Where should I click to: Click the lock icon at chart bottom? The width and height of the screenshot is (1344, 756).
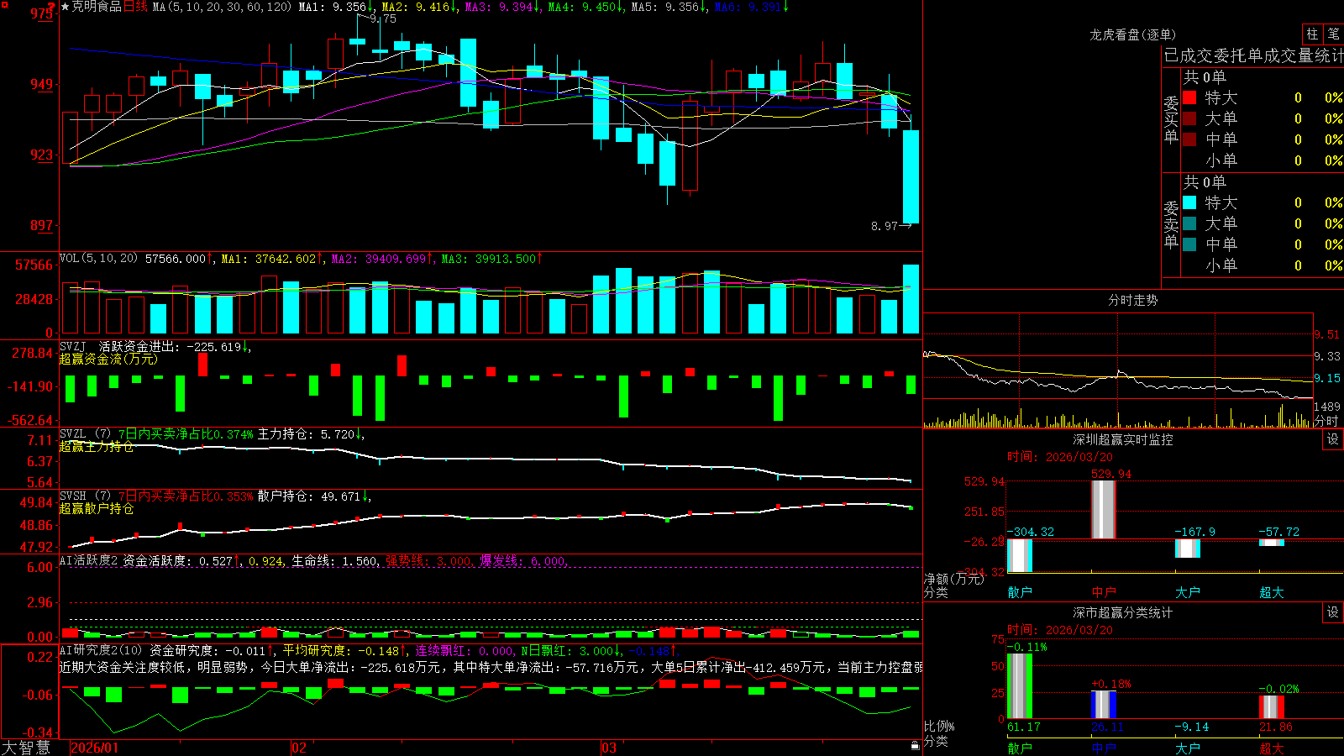click(x=915, y=745)
